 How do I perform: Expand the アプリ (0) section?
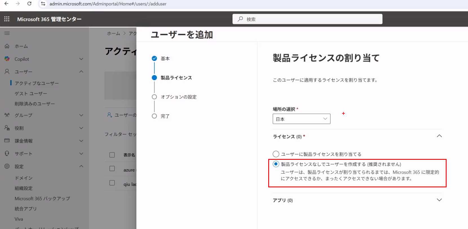point(439,200)
